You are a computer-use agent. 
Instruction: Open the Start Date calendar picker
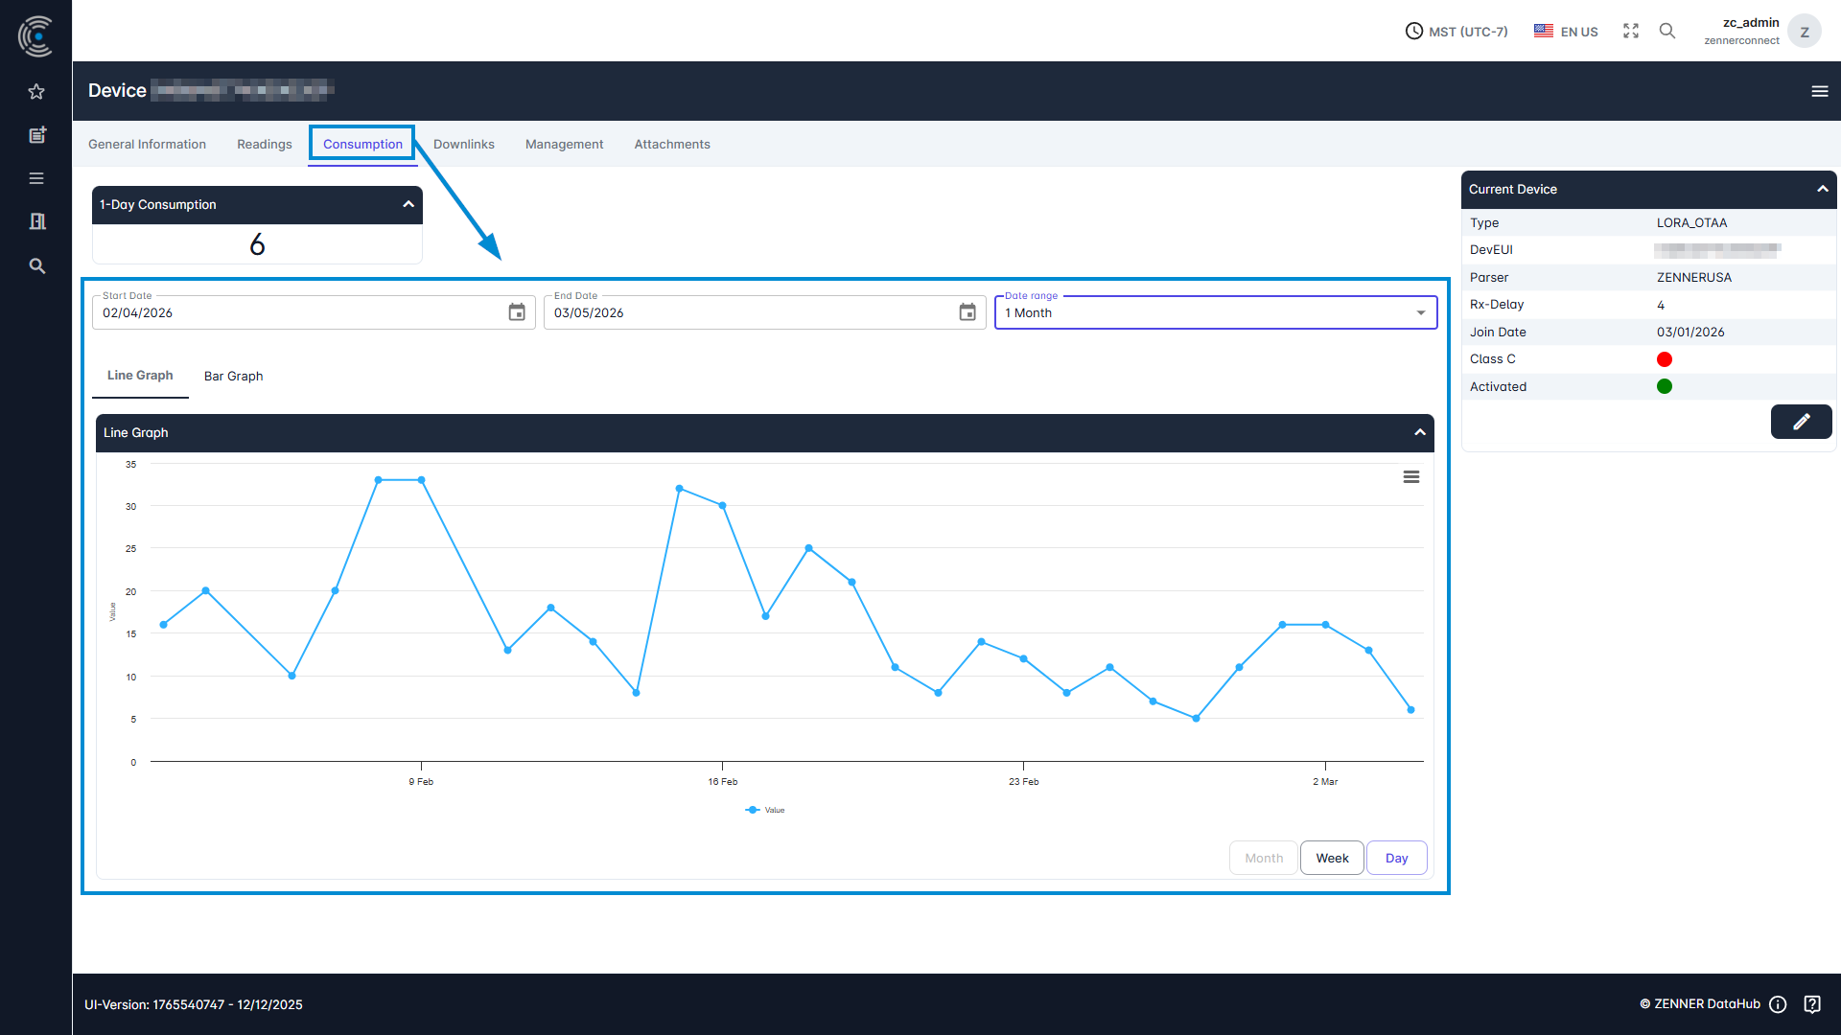516,312
